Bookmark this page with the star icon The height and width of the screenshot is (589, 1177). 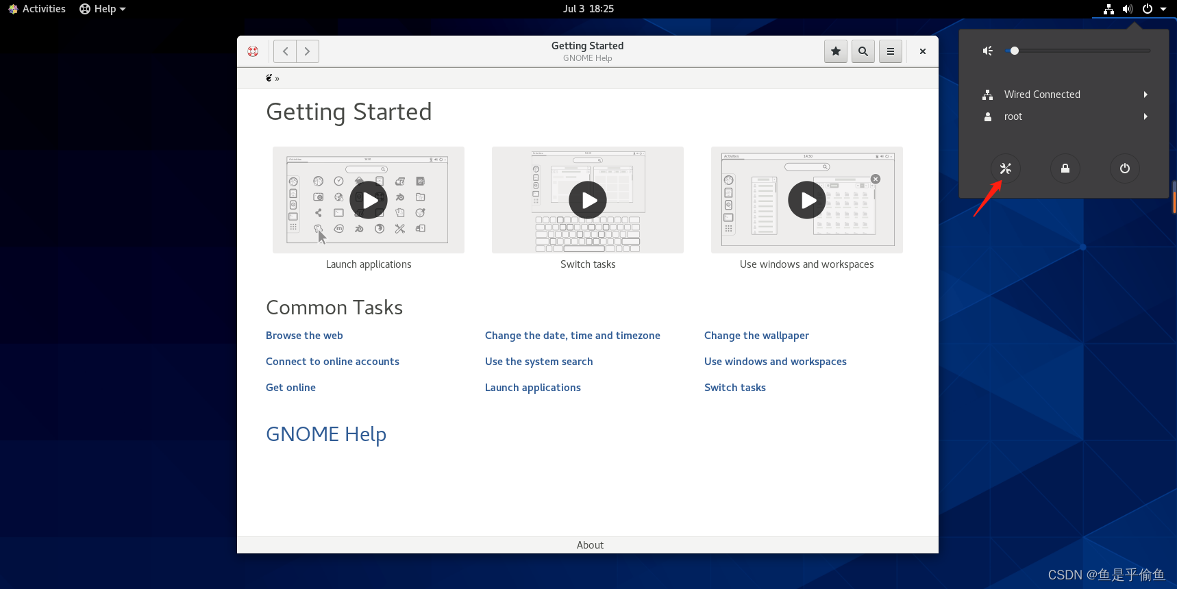coord(836,51)
